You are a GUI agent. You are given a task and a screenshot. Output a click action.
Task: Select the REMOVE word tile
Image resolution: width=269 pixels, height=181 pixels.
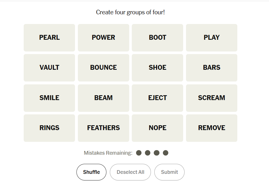pyautogui.click(x=211, y=128)
